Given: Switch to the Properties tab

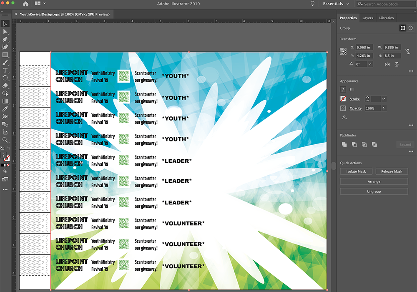Looking at the screenshot, I should tap(348, 18).
